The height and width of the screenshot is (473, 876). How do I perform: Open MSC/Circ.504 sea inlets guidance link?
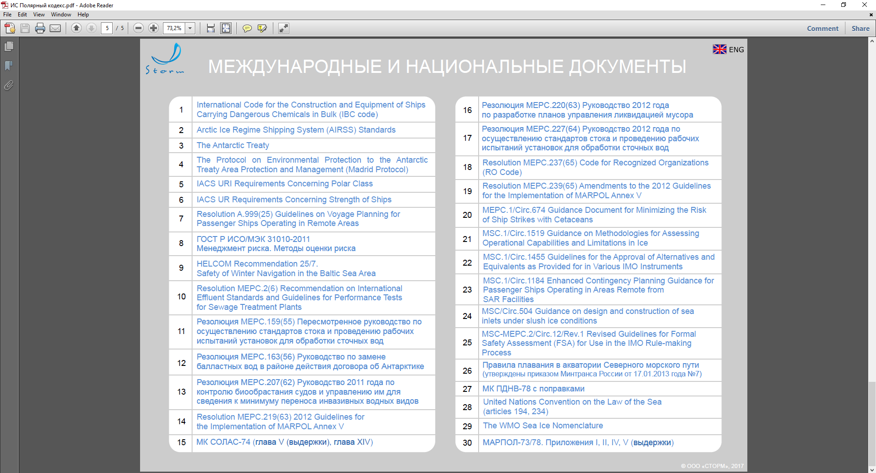coord(588,316)
